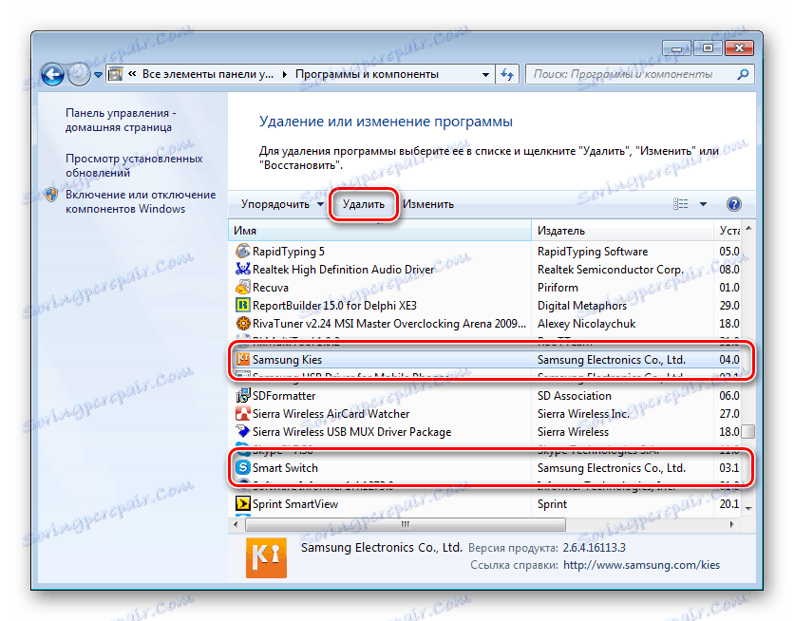Click publisher 'Alexey Nicolaychuk'
This screenshot has height=621, width=794.
[586, 324]
